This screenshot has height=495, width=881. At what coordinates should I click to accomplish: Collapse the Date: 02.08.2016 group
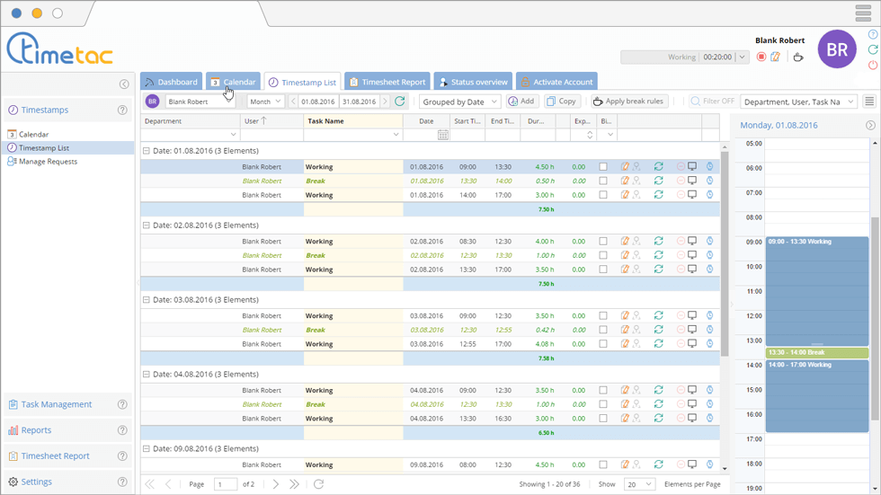[147, 225]
